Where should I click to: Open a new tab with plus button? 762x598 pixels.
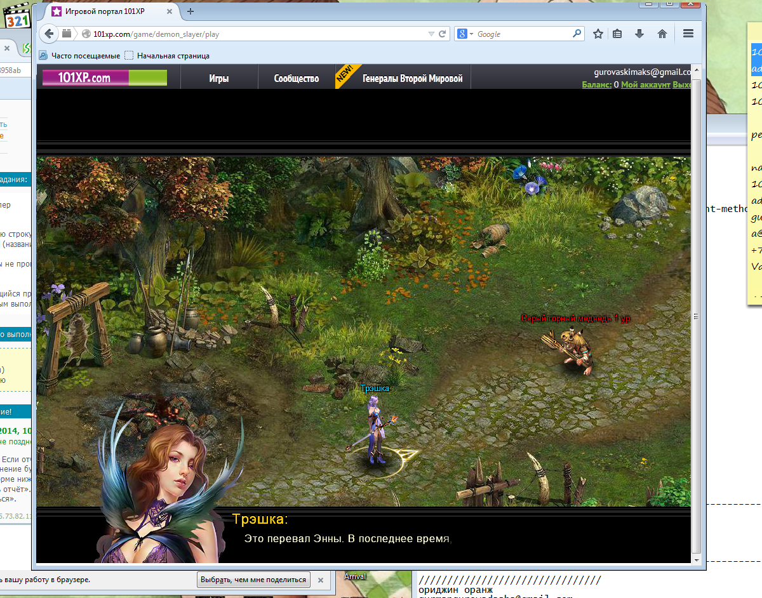point(190,11)
